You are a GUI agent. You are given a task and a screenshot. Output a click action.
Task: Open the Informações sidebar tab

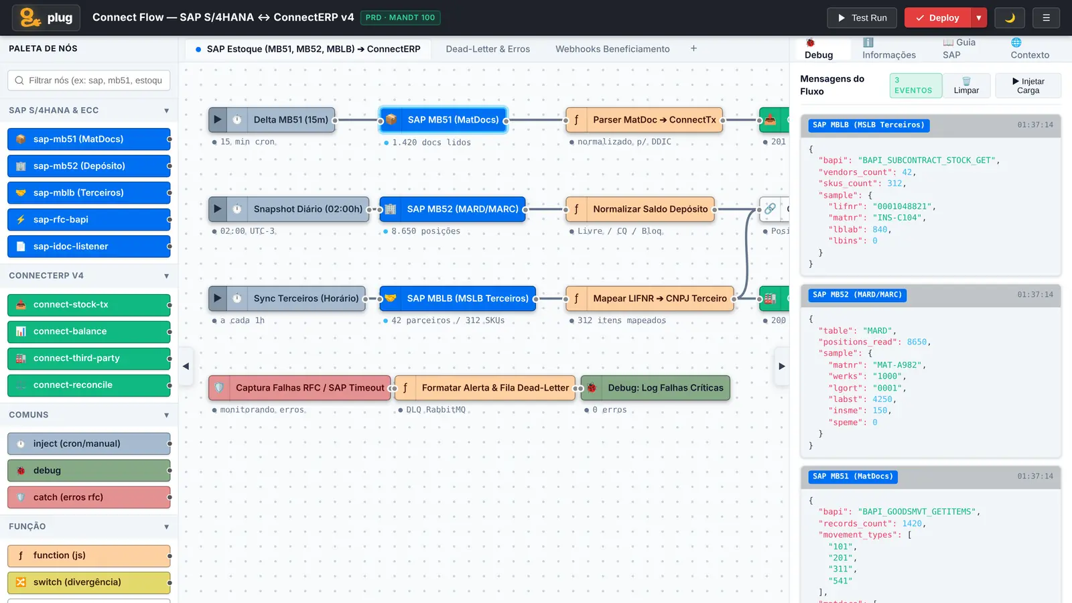tap(888, 49)
